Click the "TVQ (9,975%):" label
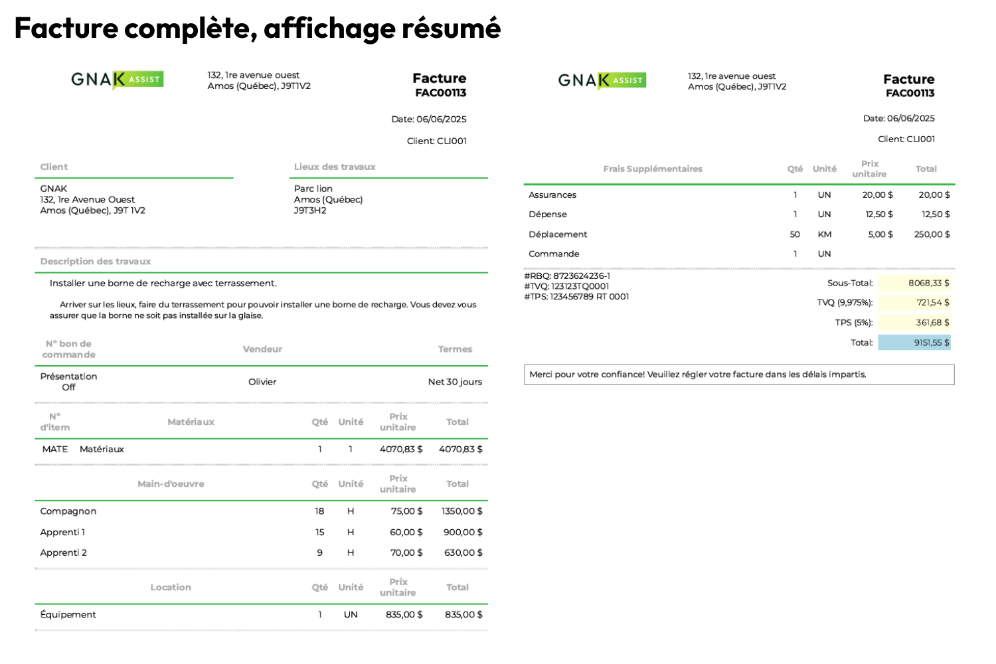The height and width of the screenshot is (664, 996). pyautogui.click(x=845, y=303)
